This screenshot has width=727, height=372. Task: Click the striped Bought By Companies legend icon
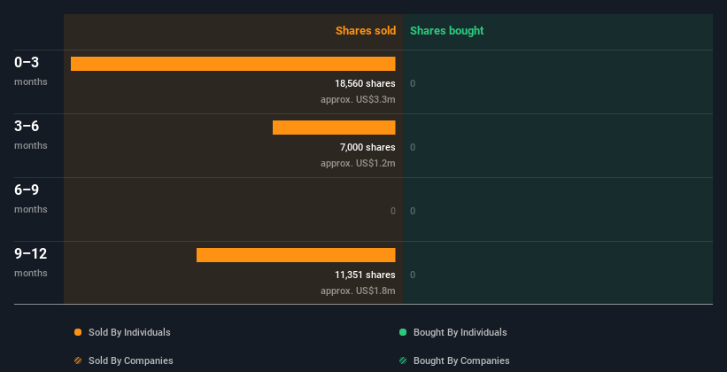pyautogui.click(x=403, y=360)
